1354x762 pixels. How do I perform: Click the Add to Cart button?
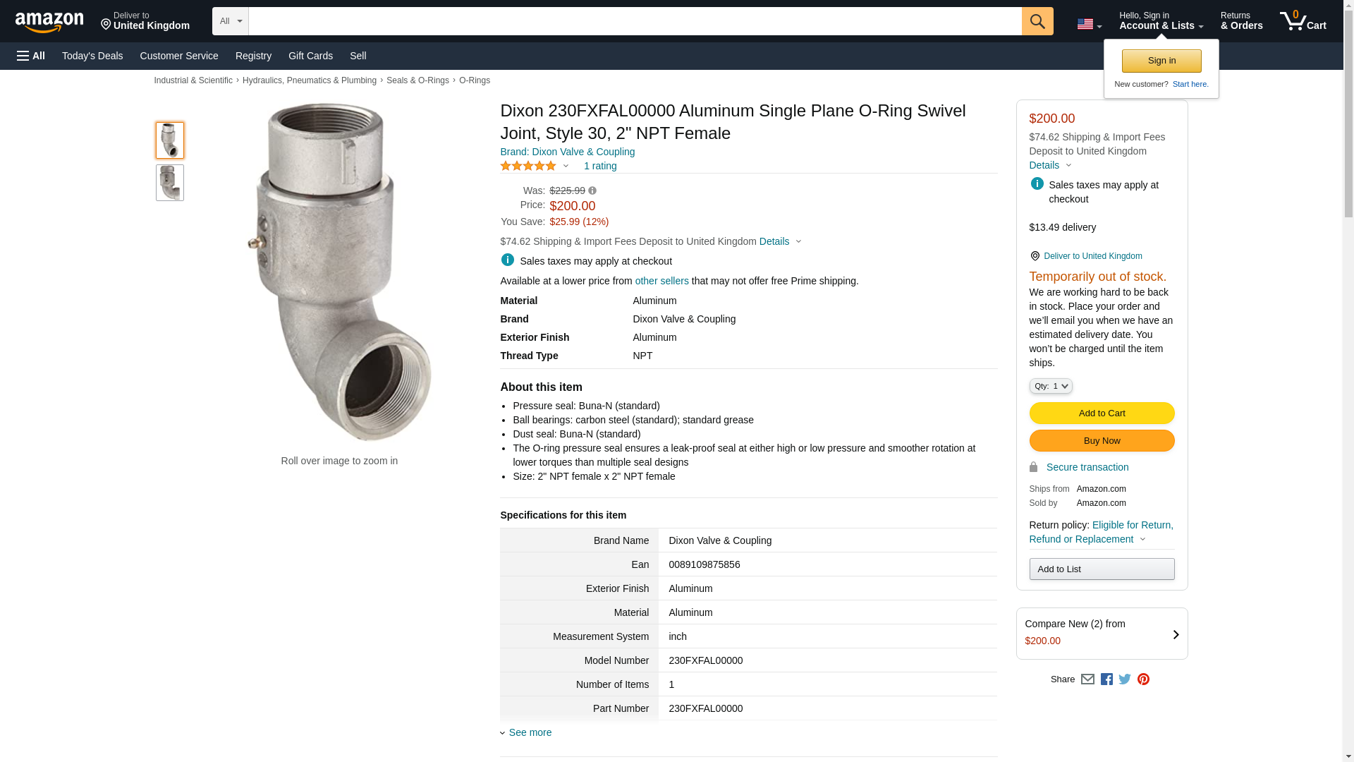click(x=1102, y=413)
